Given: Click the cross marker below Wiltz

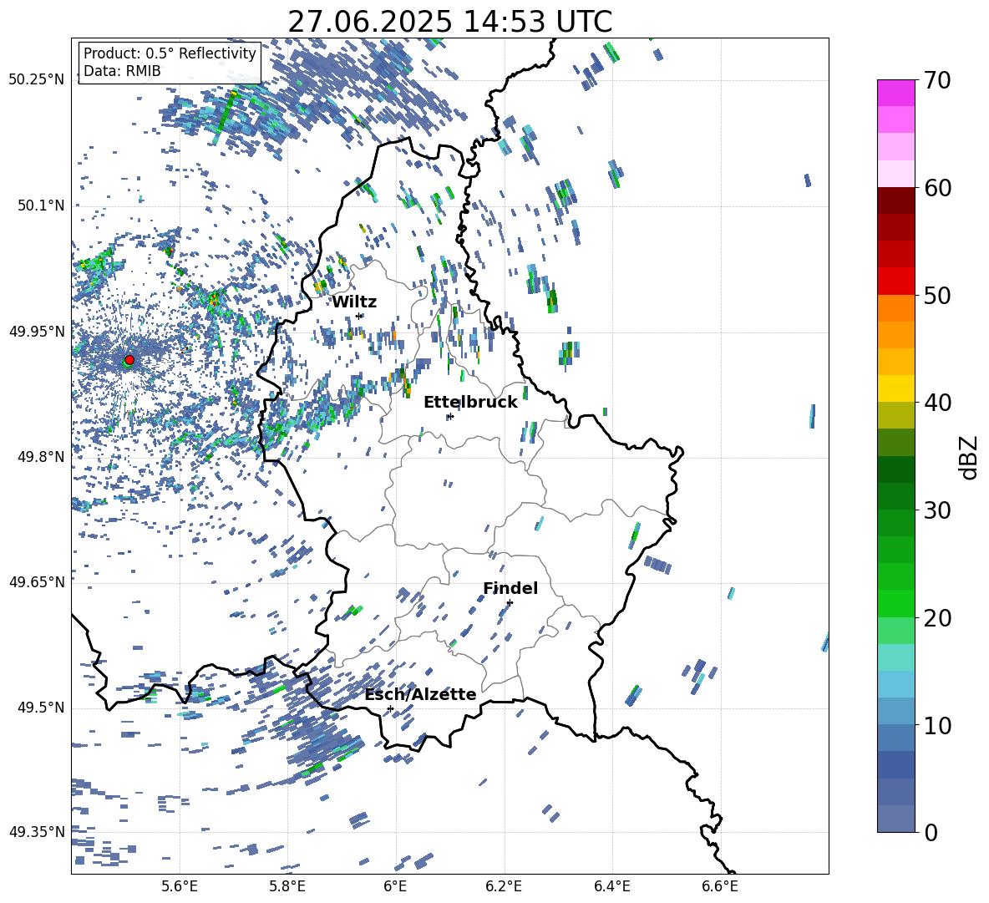Looking at the screenshot, I should (x=359, y=316).
